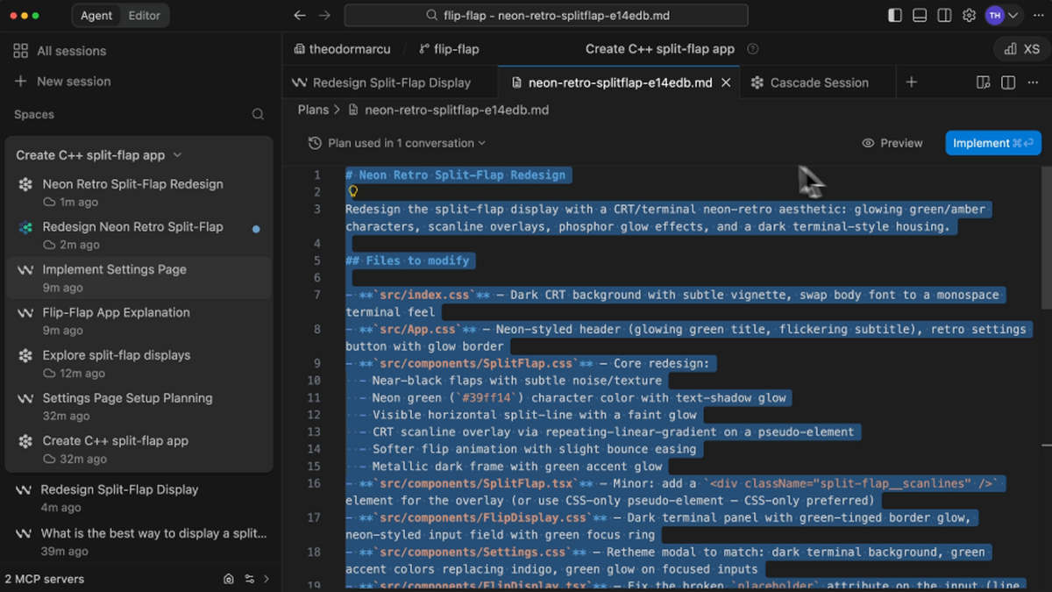The height and width of the screenshot is (592, 1052).
Task: Switch to neon-retro-splitflap-e14edb.md tab
Action: [x=620, y=82]
